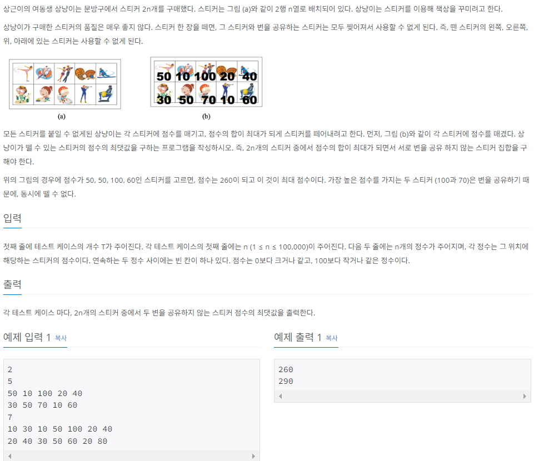Click the right scroll arrow in sample output box
The height and width of the screenshot is (461, 534).
click(525, 396)
